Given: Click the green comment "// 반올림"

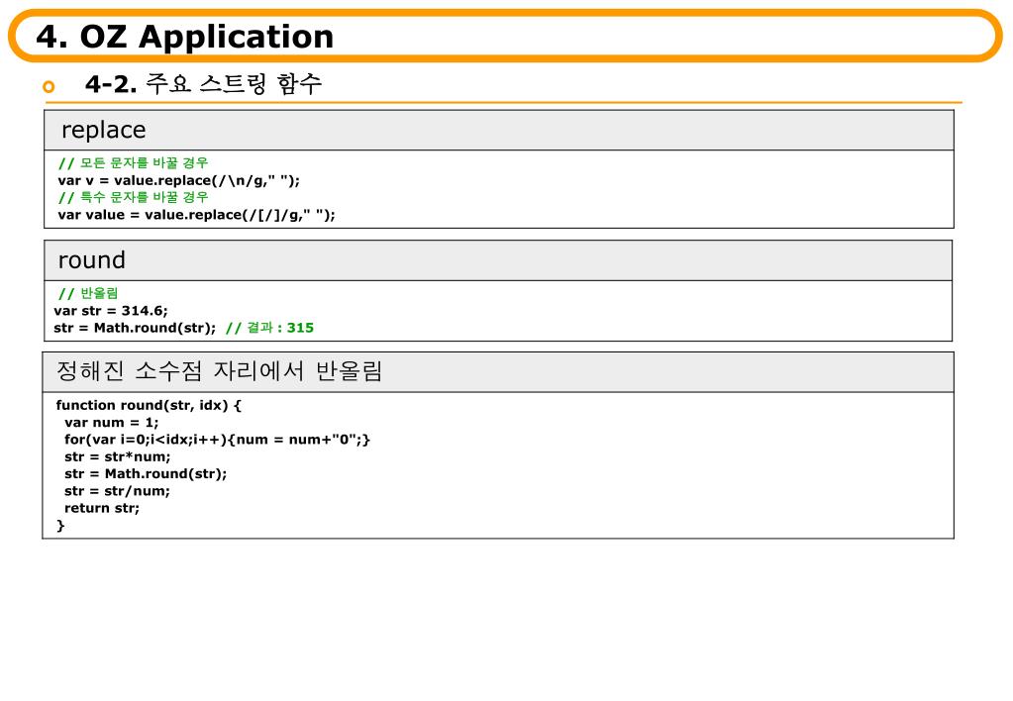Looking at the screenshot, I should click(x=88, y=293).
